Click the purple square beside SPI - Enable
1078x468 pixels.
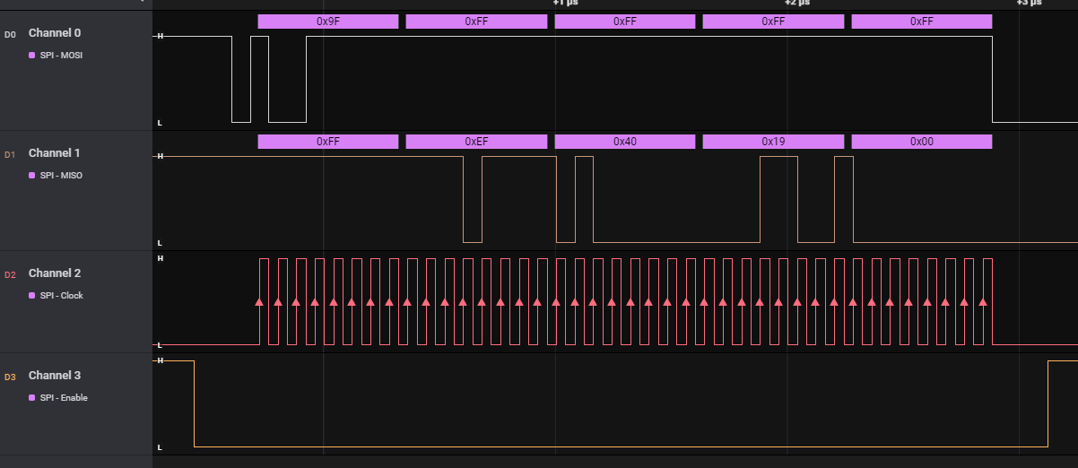32,398
